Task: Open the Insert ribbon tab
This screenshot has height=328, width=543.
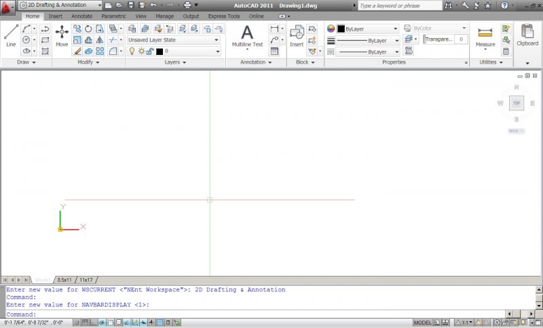Action: [56, 16]
